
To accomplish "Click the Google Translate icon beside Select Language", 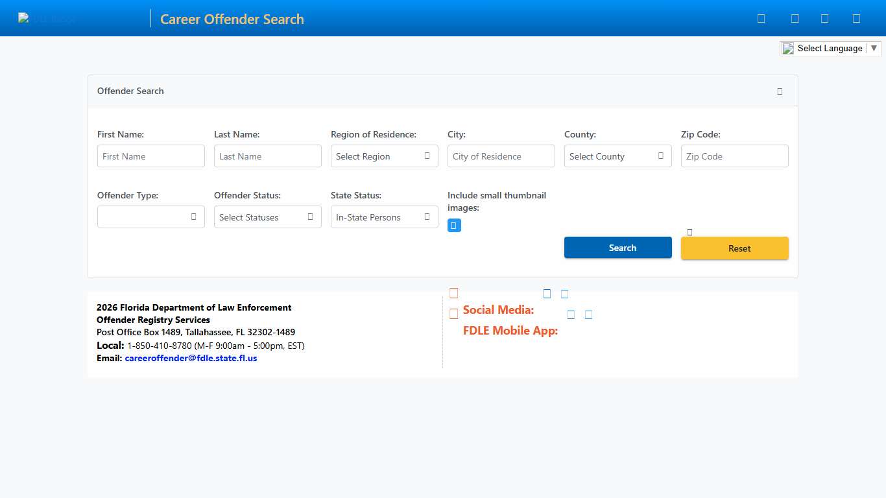I will pyautogui.click(x=788, y=49).
